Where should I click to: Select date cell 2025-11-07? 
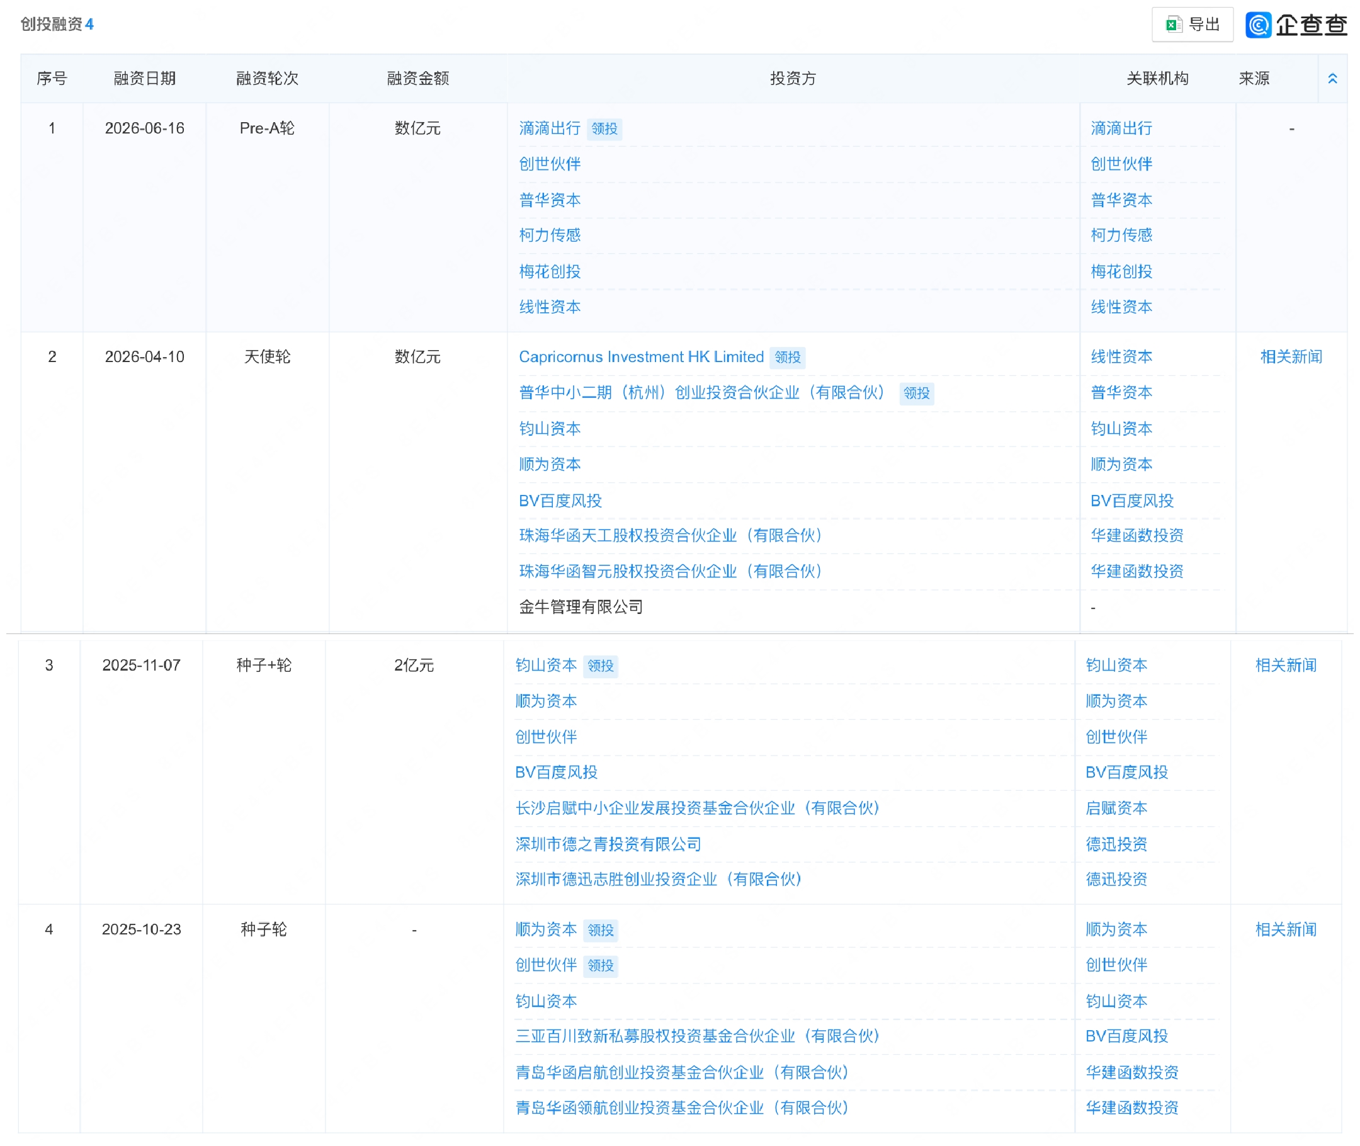pos(142,666)
